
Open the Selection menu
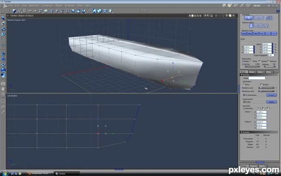34,6
